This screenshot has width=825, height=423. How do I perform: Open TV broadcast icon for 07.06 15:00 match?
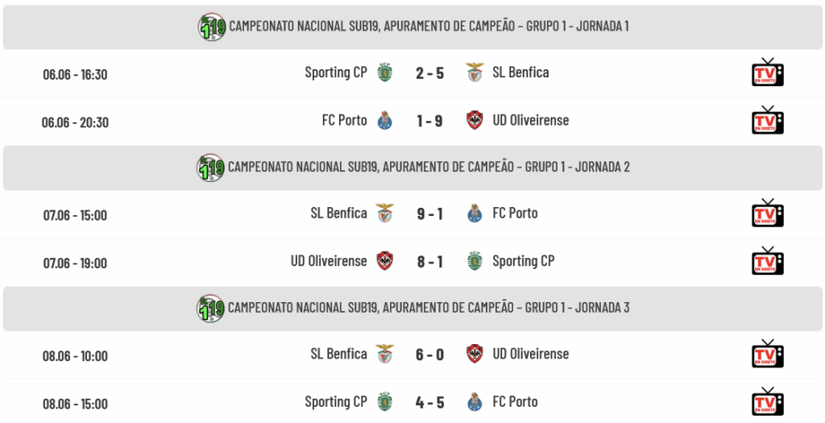(x=767, y=213)
